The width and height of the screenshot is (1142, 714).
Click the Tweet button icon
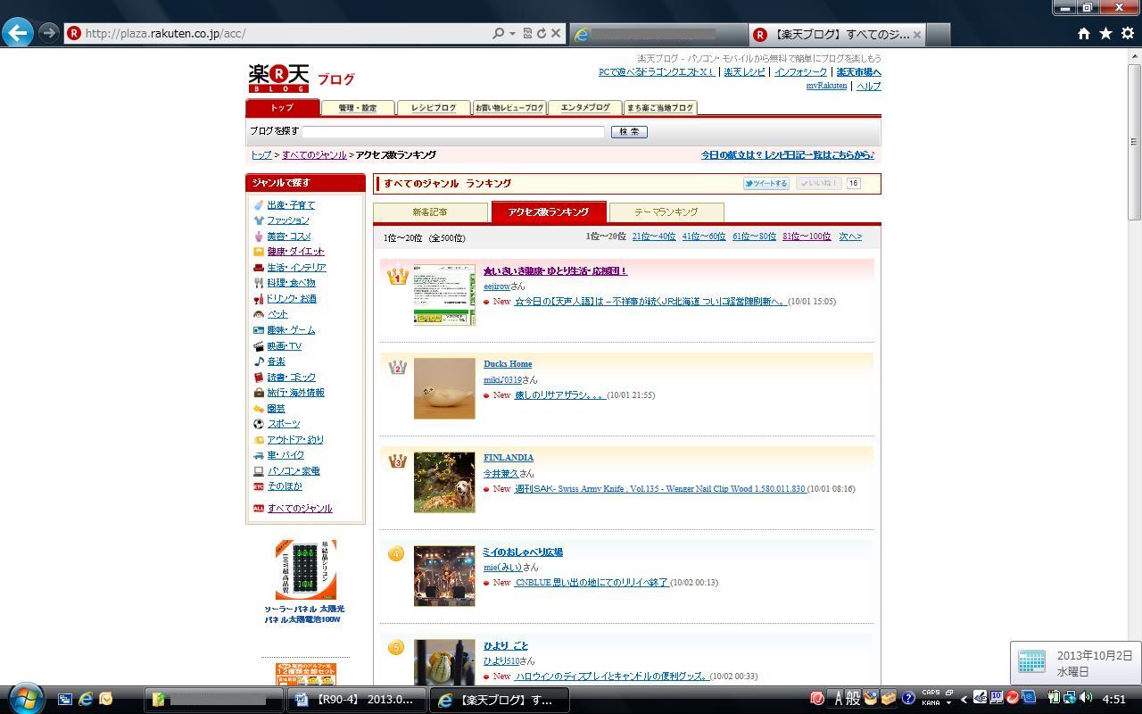click(765, 183)
